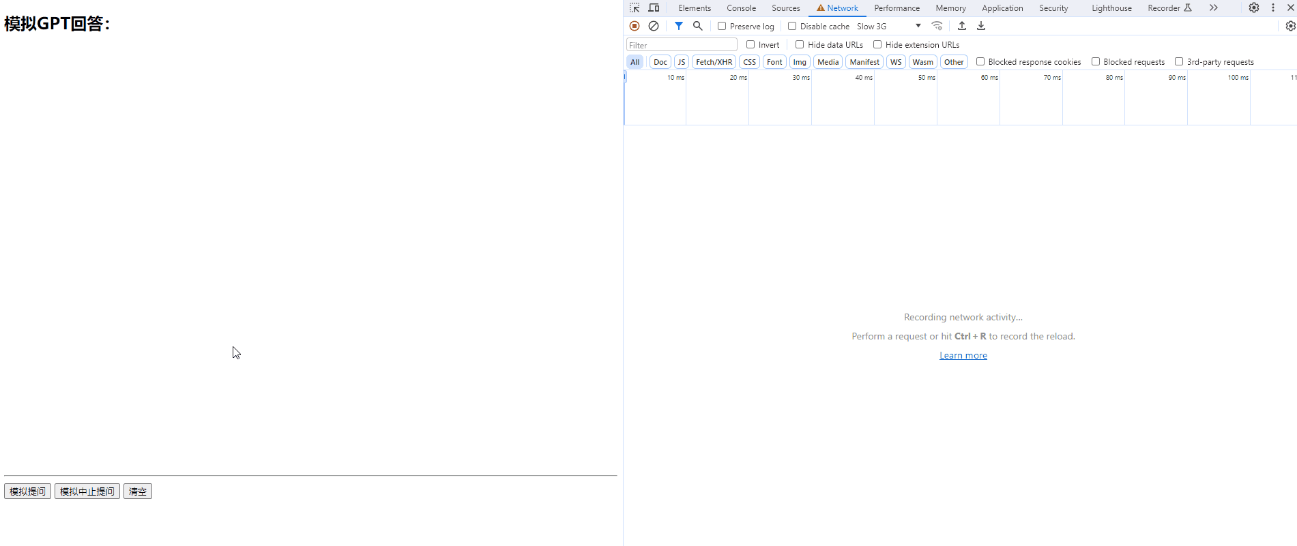Screen dimensions: 1297x546
Task: Open the Slow 3G throttling dropdown
Action: click(x=889, y=26)
